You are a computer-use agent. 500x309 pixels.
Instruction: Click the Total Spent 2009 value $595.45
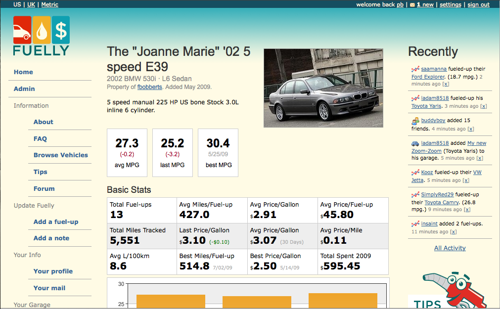pos(340,266)
